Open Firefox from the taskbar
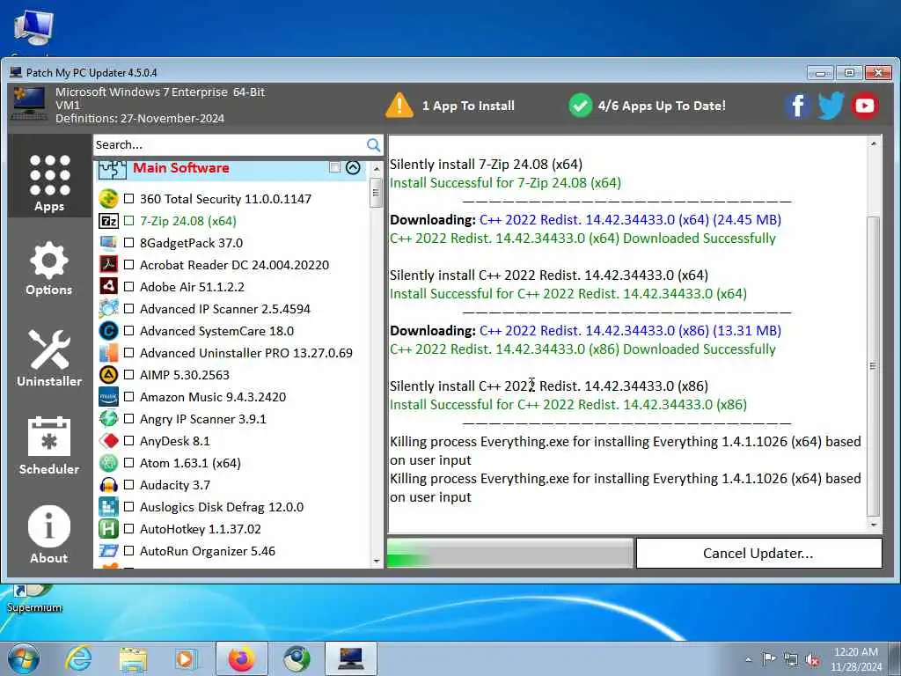This screenshot has width=901, height=676. (241, 658)
